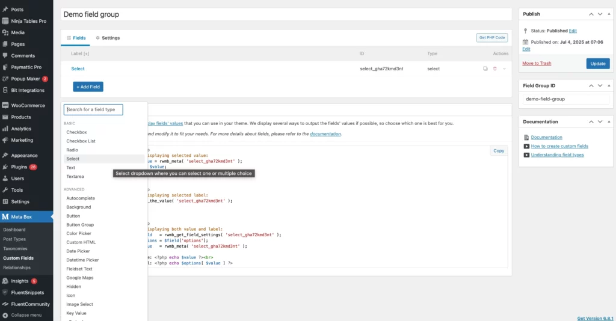
Task: Open Pages menu item
Action: click(17, 44)
